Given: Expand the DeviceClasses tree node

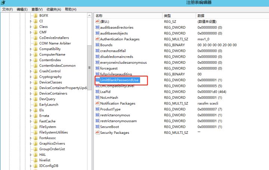Looking at the screenshot, I should 31,82.
